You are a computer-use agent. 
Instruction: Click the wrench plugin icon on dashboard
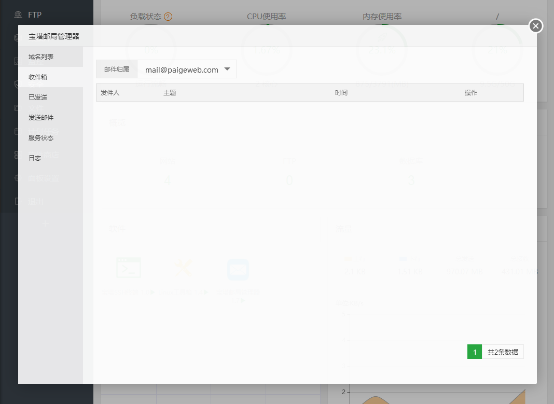click(x=183, y=268)
